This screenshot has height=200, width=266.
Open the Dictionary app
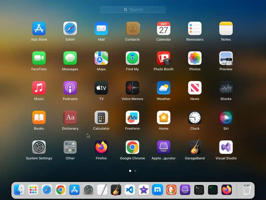[70, 117]
